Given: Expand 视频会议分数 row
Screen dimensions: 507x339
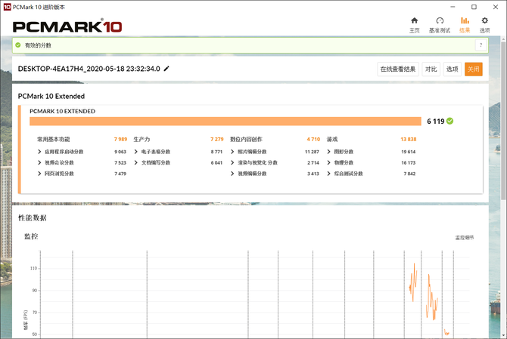Looking at the screenshot, I should coord(39,162).
